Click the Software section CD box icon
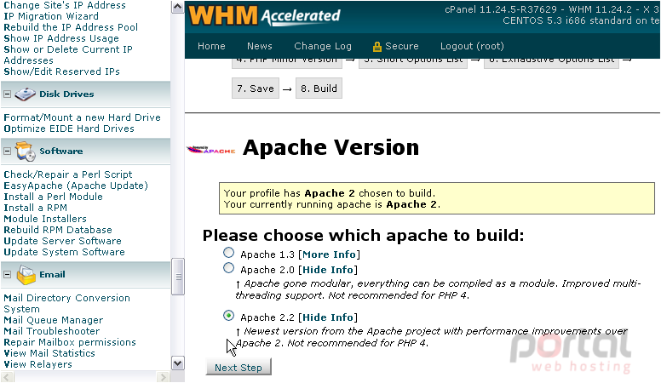661x383 pixels. pyautogui.click(x=26, y=151)
